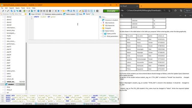Click the green Donate button
The height and width of the screenshot is (108, 192).
point(111,11)
